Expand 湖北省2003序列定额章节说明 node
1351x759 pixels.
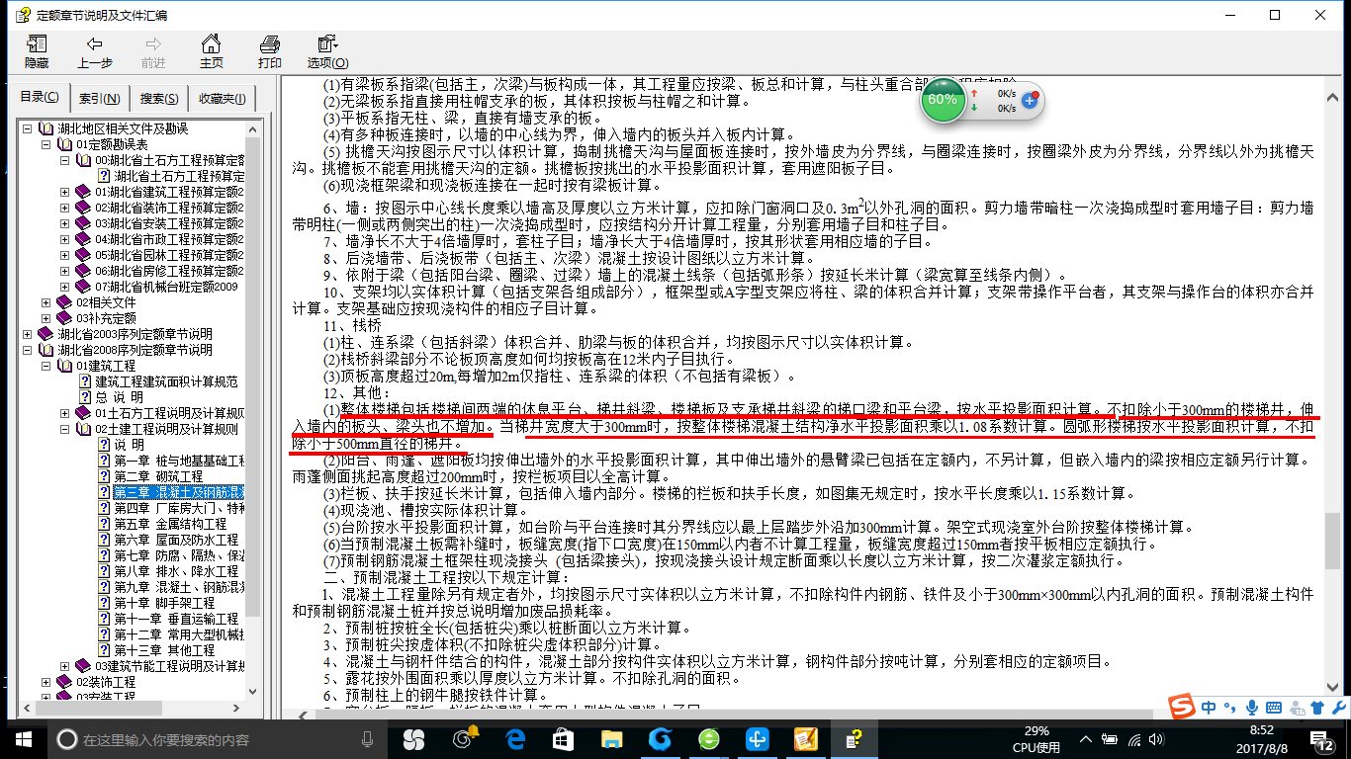coord(28,334)
